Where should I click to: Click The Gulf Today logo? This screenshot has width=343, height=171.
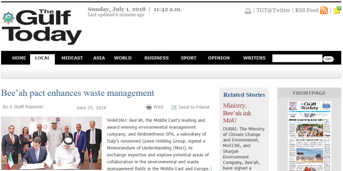[x=42, y=27]
